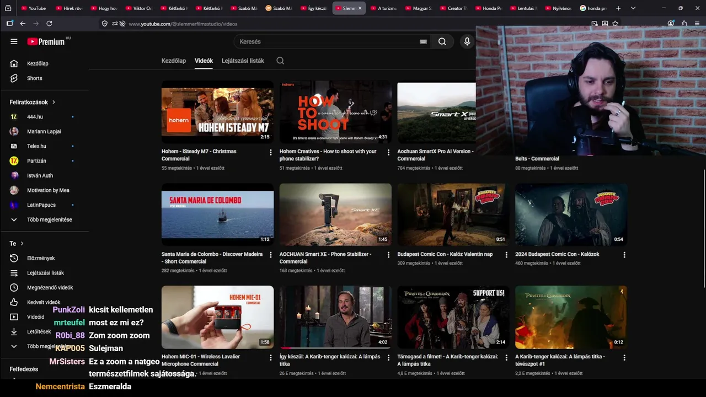This screenshot has width=706, height=397.
Task: Open the browser extensions icon
Action: pos(684,24)
